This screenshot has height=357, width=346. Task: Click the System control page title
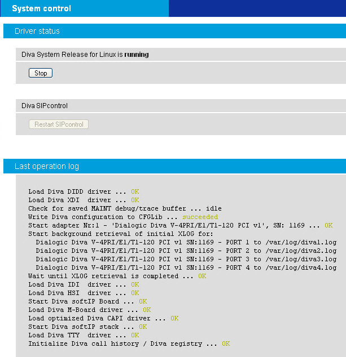tap(42, 8)
